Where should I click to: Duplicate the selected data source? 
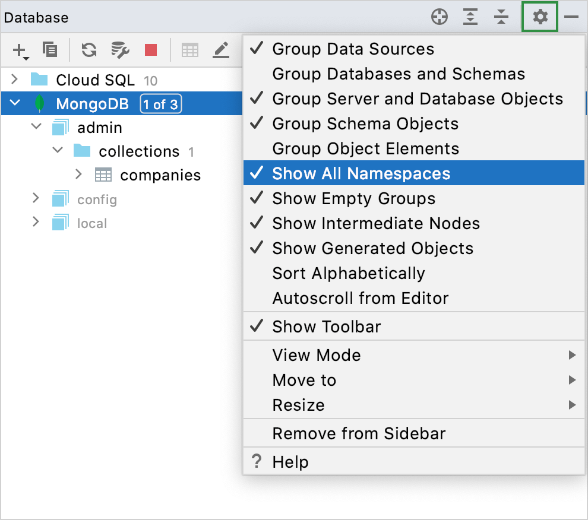(50, 50)
